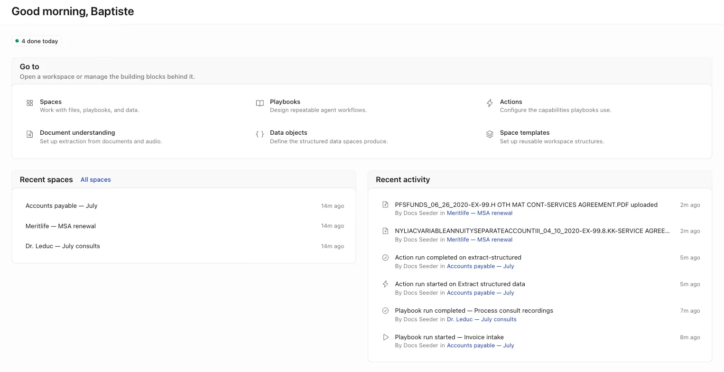Click check icon beside Playbook run completed entry
Viewport: 724px width, 372px height.
(385, 311)
